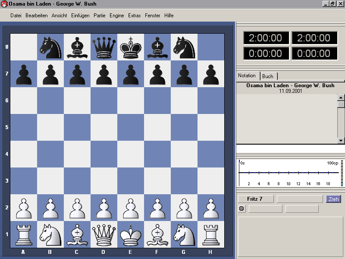
Task: Select the white rook on h1
Action: (211, 235)
